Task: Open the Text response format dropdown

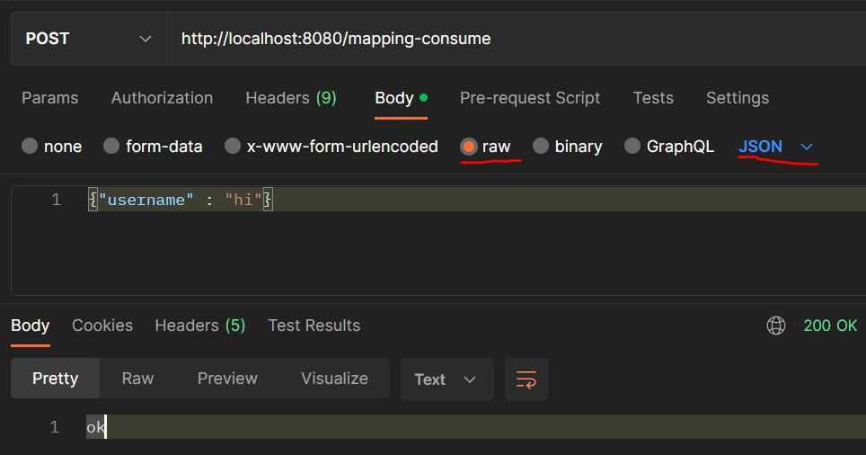Action: [446, 379]
